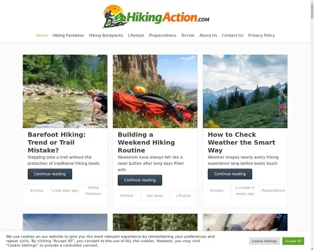The width and height of the screenshot is (314, 251).
Task: Go to the Hiking Backpacks menu item
Action: click(x=106, y=36)
